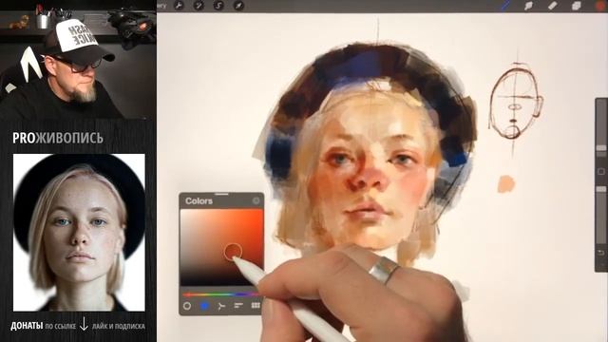
Task: Switch to Classic color picker mode
Action: (204, 306)
